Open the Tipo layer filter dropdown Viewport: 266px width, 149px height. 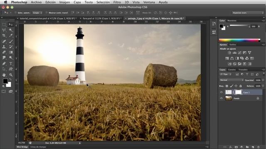pos(225,74)
